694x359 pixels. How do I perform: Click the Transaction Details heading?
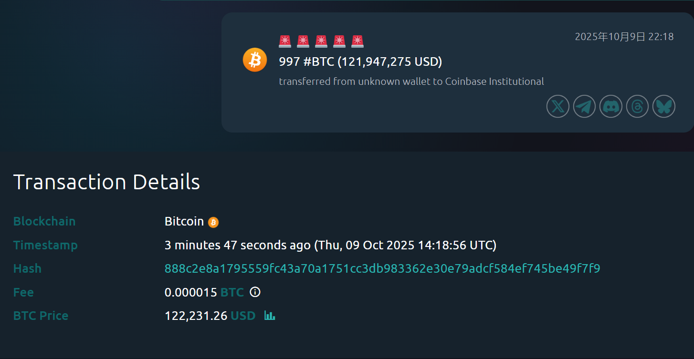click(106, 182)
